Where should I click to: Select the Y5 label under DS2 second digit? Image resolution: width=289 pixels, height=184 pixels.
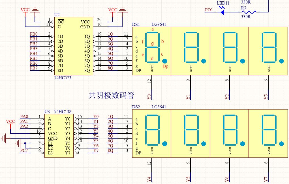click(x=188, y=179)
